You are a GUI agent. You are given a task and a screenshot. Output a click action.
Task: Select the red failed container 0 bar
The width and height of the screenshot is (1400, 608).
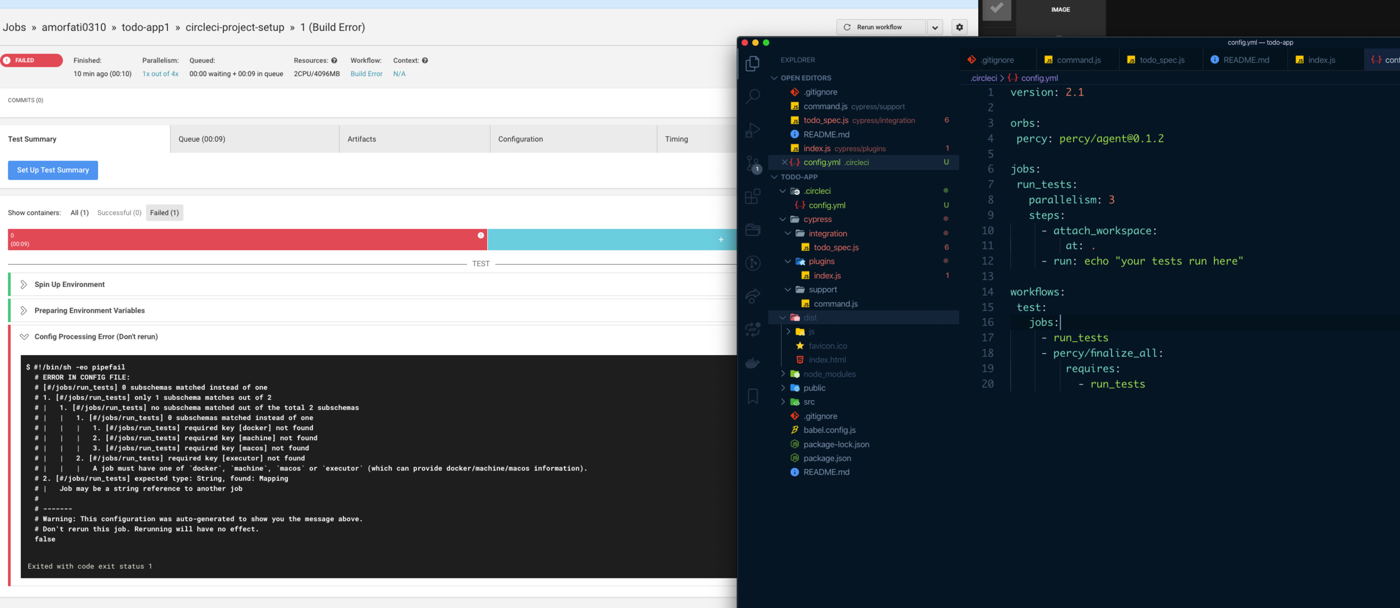tap(246, 239)
